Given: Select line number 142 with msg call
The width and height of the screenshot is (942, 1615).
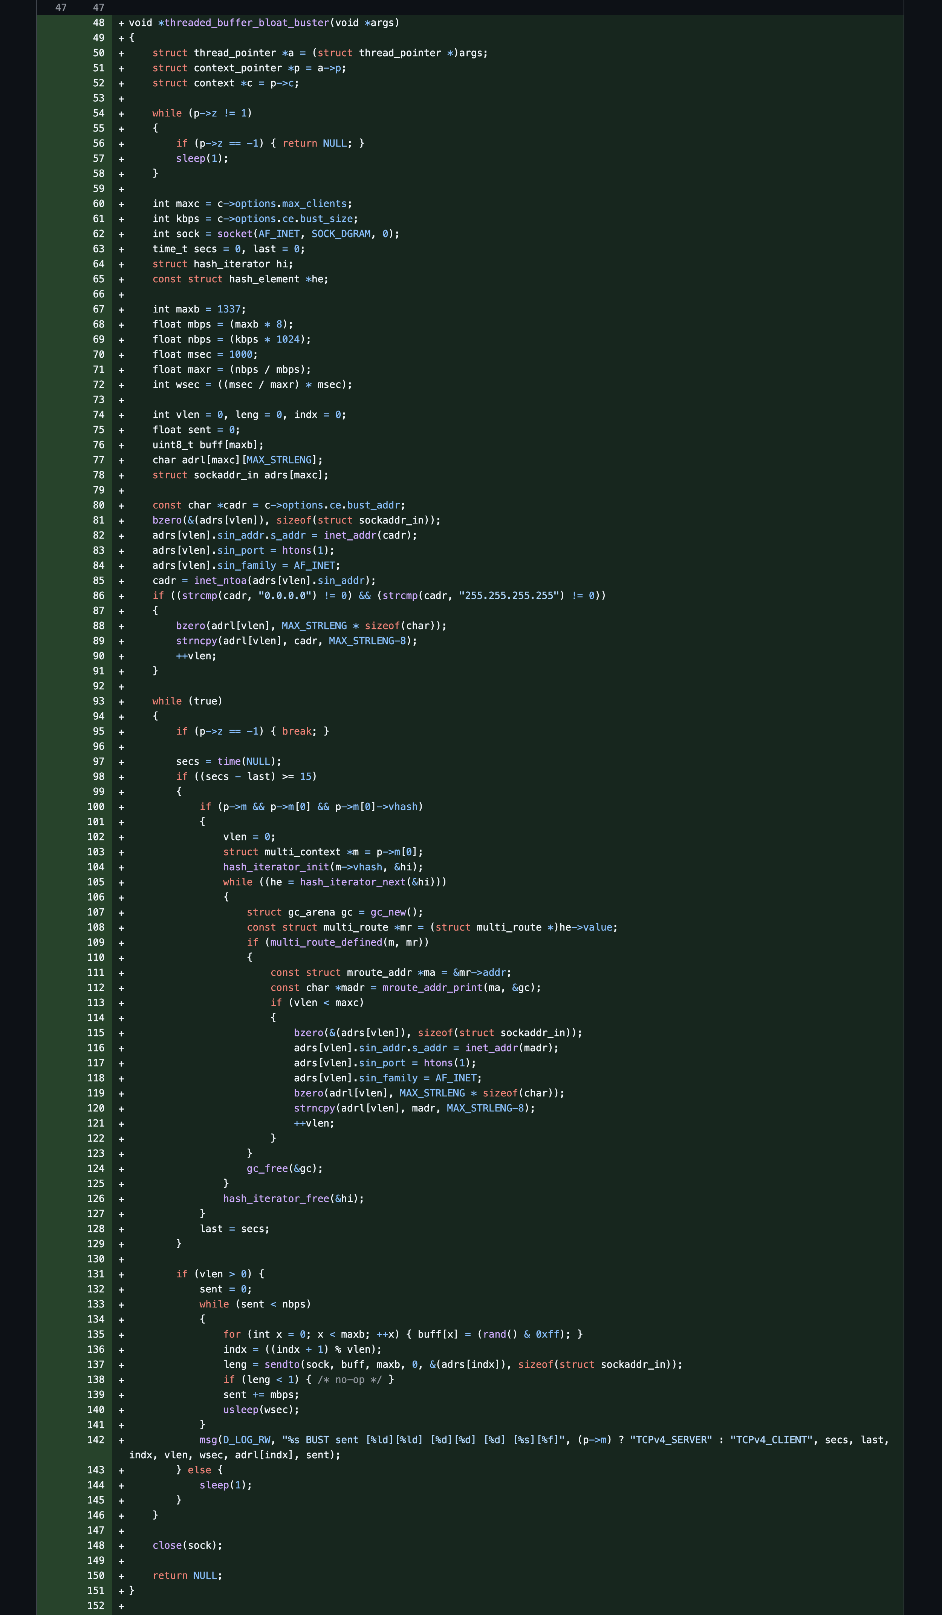Looking at the screenshot, I should [x=95, y=1440].
